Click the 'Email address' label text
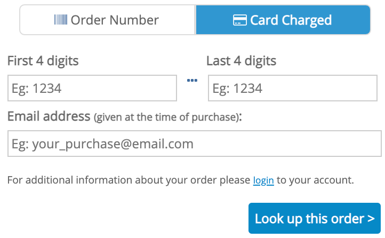The height and width of the screenshot is (238, 385). 49,116
